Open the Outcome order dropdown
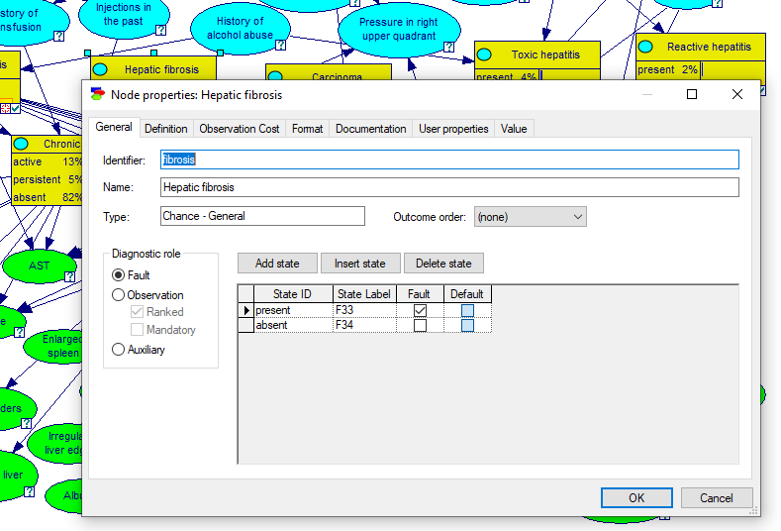The height and width of the screenshot is (531, 781). [530, 217]
